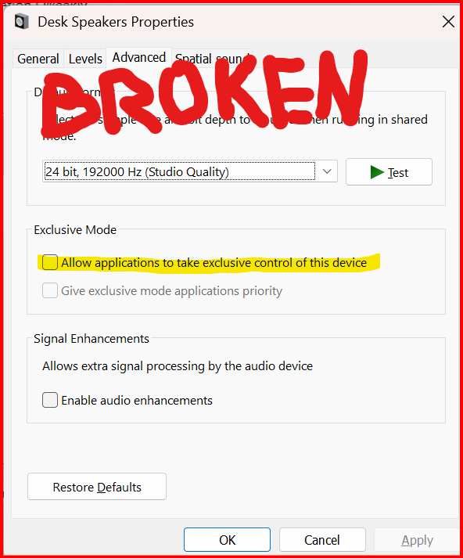Open the 24 bit, 192000 Hz format combo box

(190, 171)
